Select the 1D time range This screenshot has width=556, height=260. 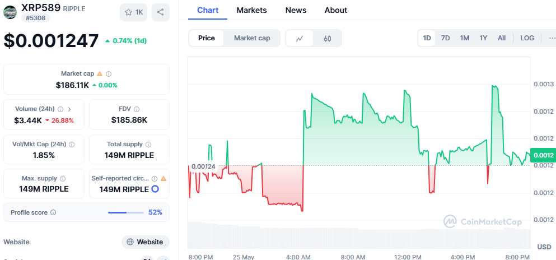[427, 38]
